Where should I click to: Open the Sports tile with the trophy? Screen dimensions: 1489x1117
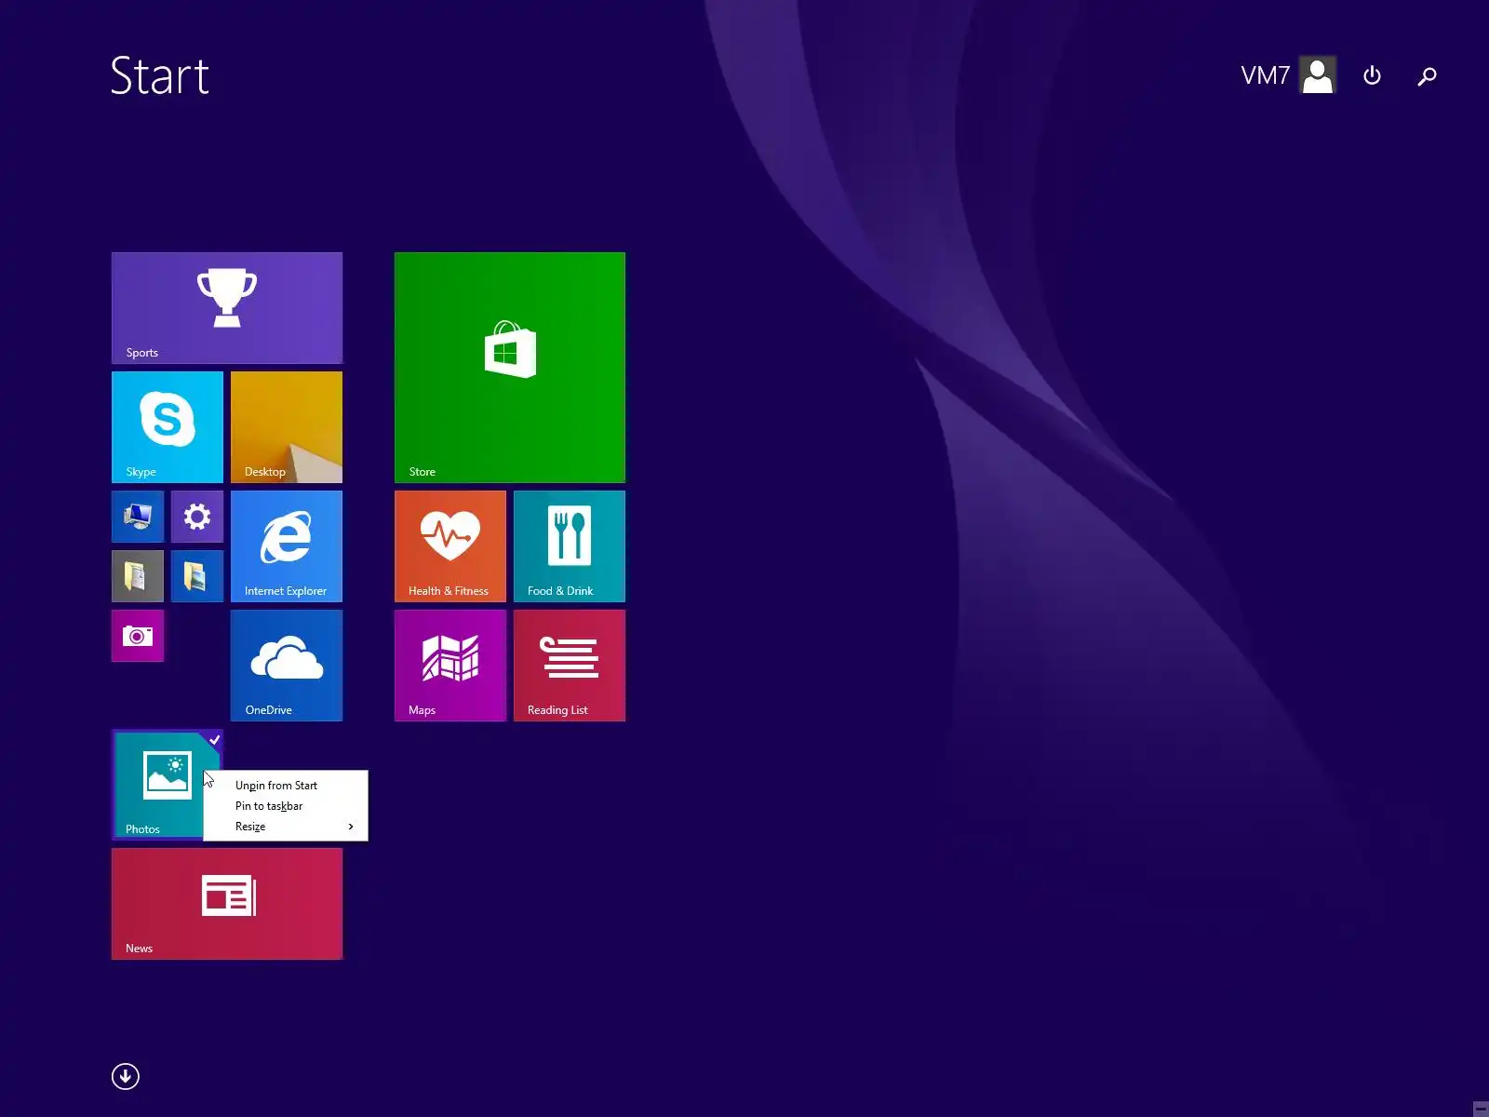coord(227,307)
